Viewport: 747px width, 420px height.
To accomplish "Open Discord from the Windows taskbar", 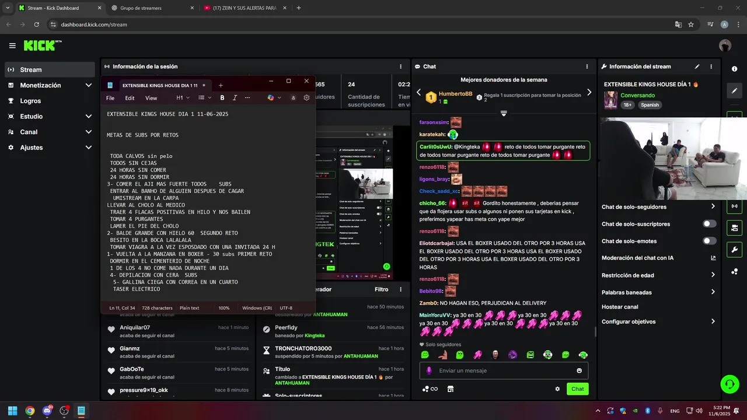I will 47,411.
